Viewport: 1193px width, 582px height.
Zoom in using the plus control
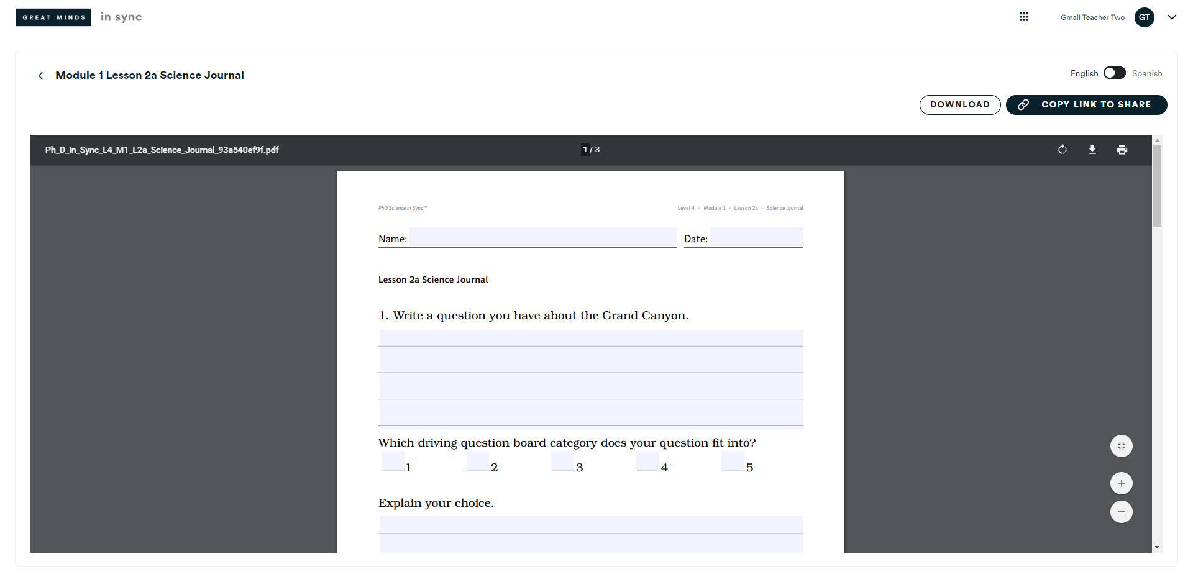coord(1121,483)
